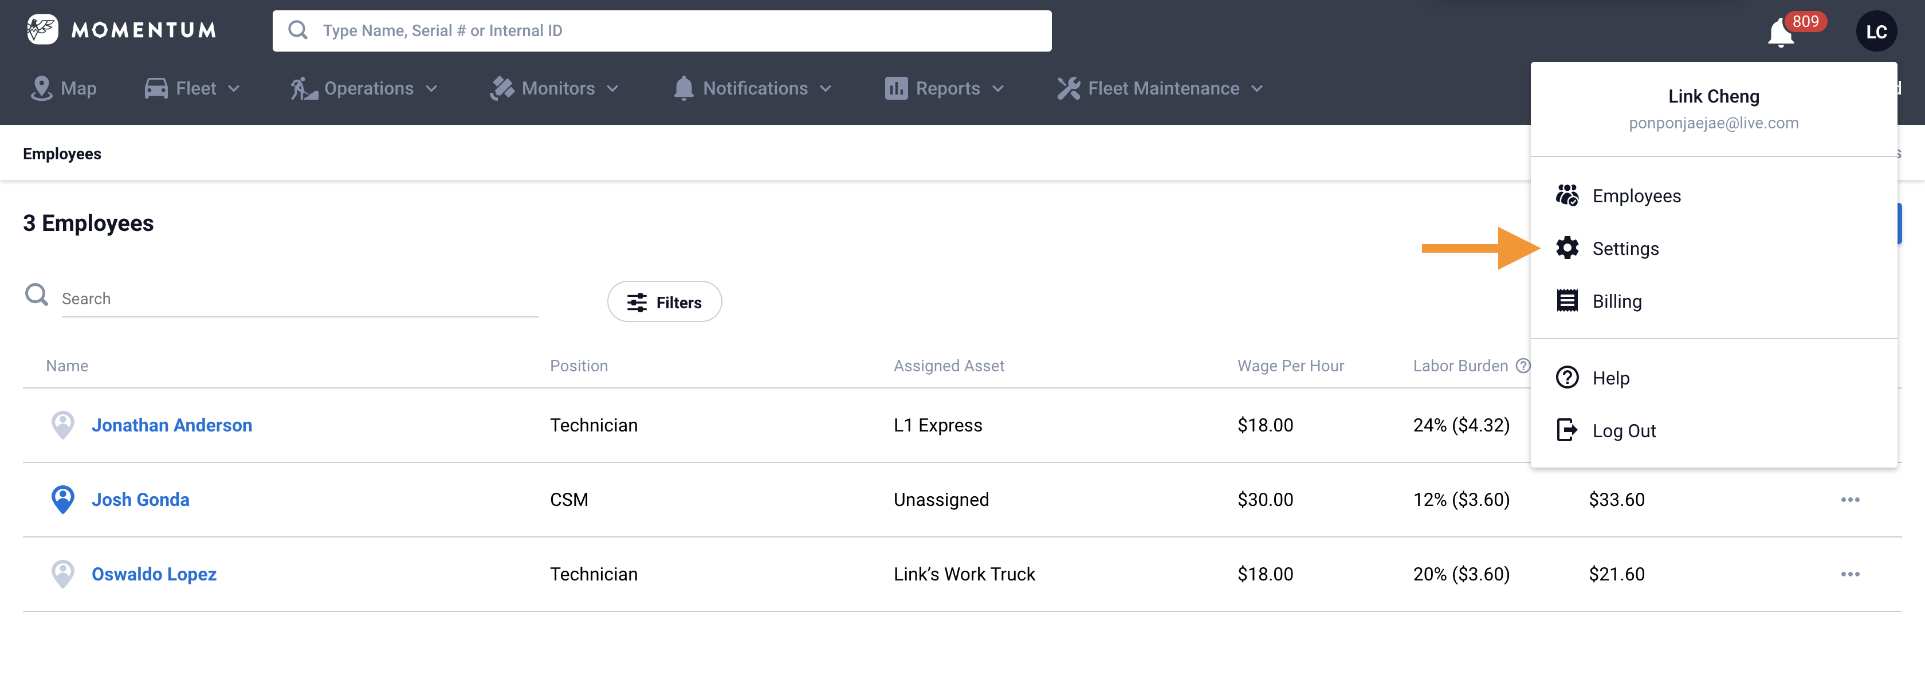1925x675 pixels.
Task: Open Oswaldo Lopez's employee profile
Action: tap(154, 574)
